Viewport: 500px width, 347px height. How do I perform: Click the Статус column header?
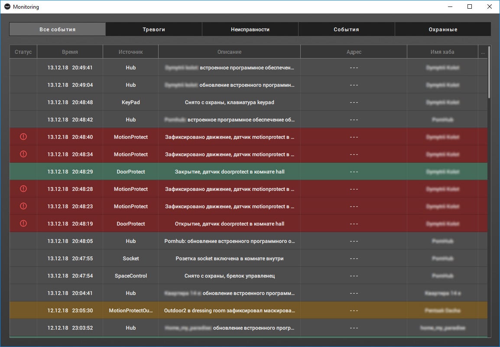click(23, 52)
